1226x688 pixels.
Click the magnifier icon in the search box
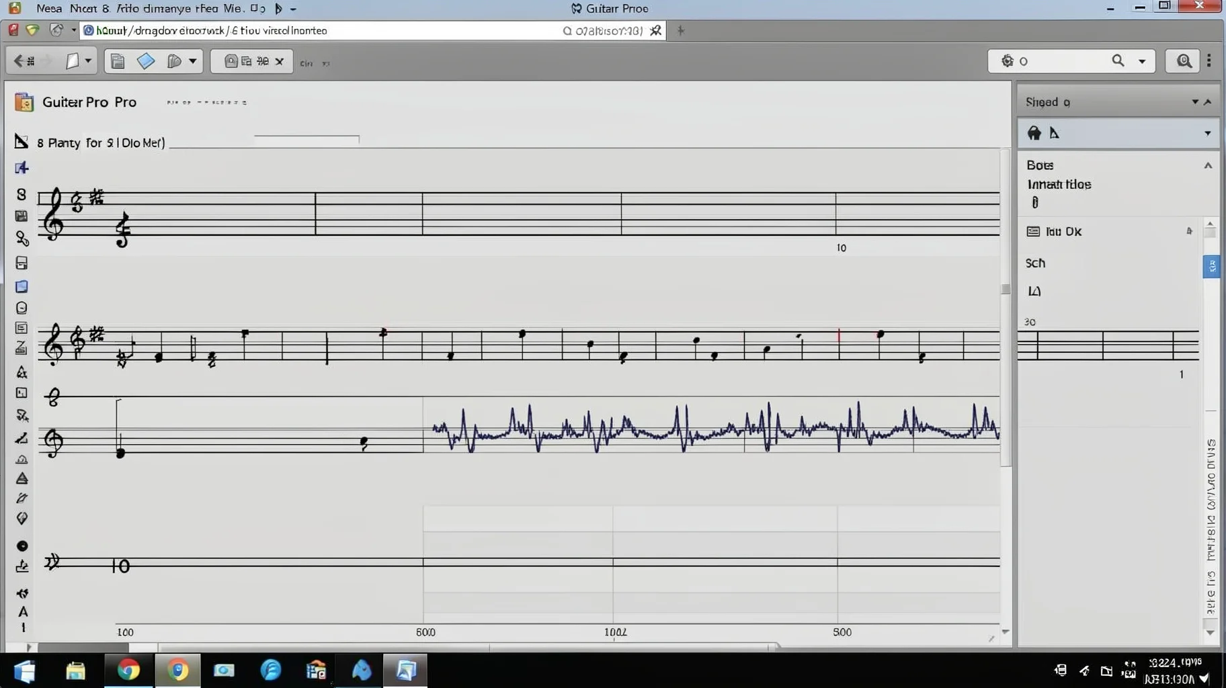[1118, 61]
